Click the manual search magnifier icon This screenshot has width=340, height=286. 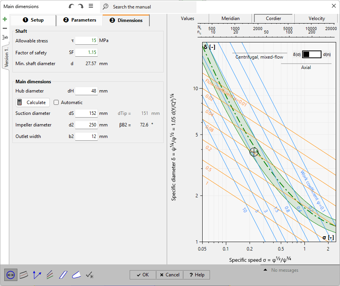coord(106,7)
